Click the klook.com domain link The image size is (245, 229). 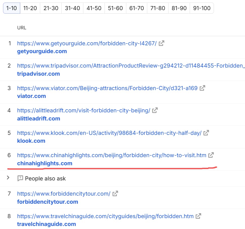[x=31, y=141]
